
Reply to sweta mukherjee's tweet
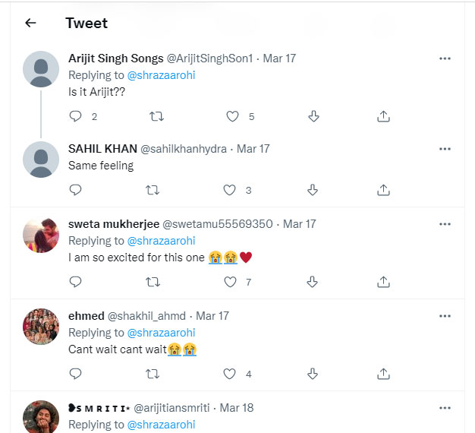click(75, 282)
